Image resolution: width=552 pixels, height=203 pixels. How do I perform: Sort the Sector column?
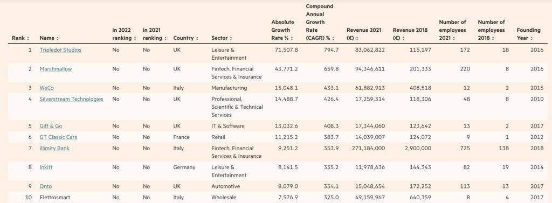[x=231, y=38]
